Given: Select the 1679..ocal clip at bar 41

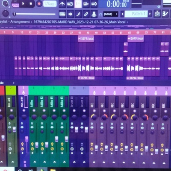Looking at the screenshot, I should point(86,38).
